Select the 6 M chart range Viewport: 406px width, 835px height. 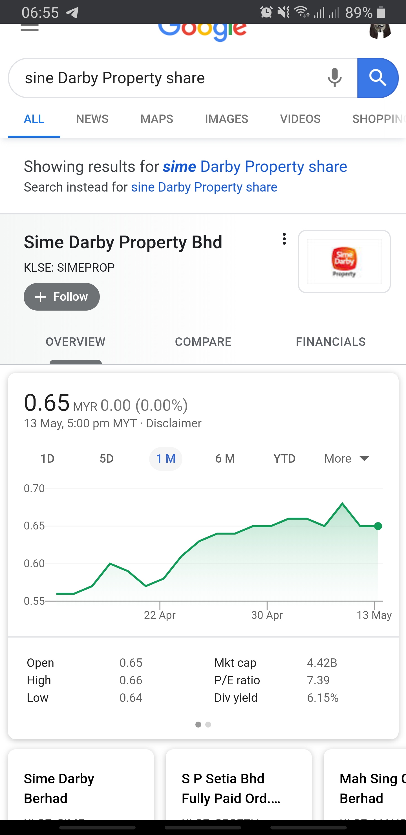pyautogui.click(x=225, y=459)
